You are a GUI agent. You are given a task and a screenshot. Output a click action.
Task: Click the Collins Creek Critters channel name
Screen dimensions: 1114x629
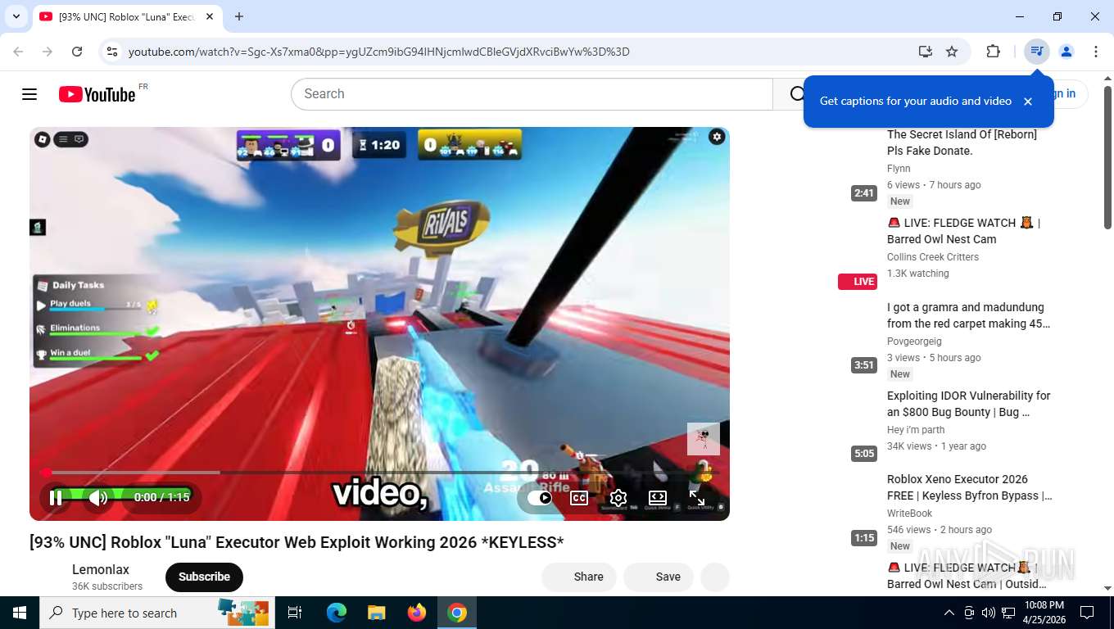(x=933, y=257)
